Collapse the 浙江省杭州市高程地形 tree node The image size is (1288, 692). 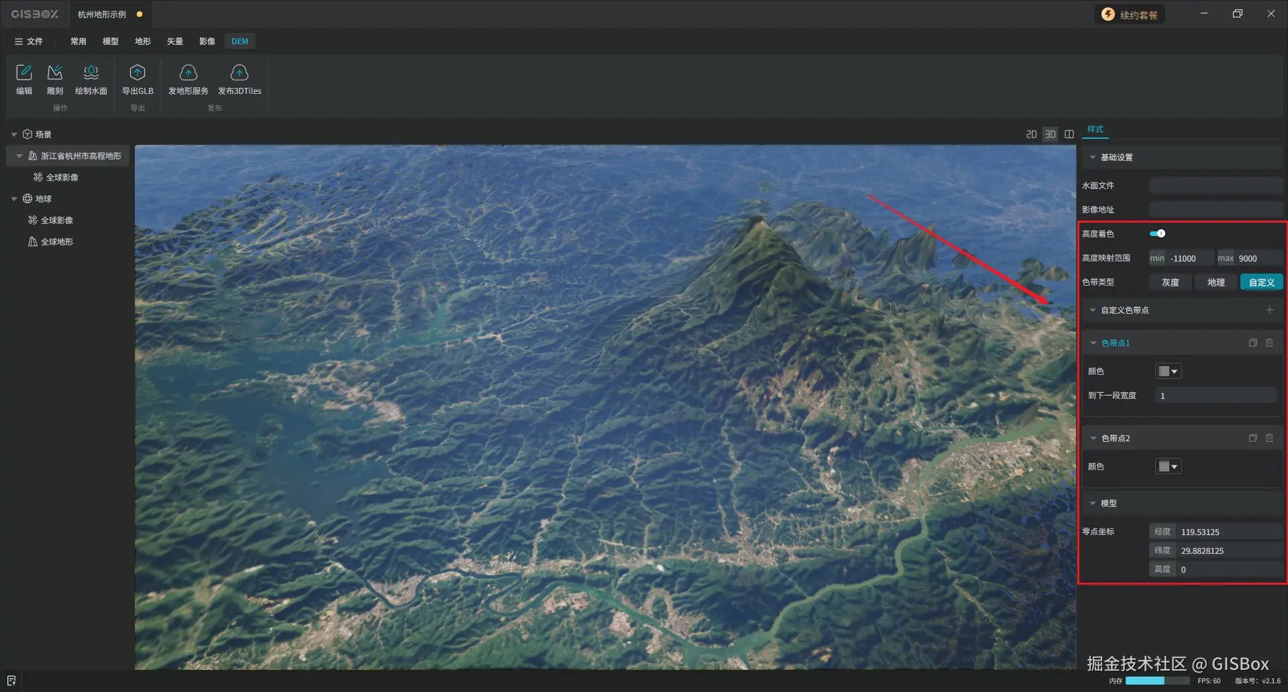tap(19, 156)
